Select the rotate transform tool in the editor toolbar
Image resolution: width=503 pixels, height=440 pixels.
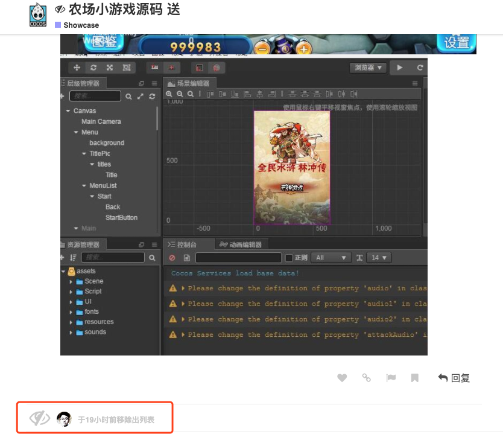93,68
